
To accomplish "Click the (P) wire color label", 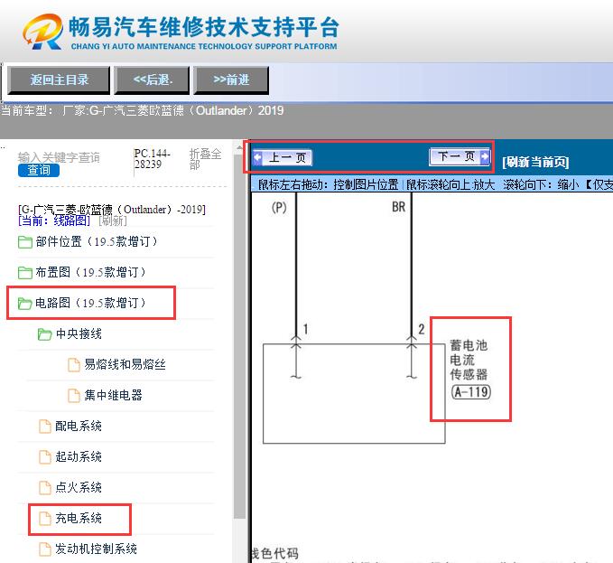I will pos(279,207).
